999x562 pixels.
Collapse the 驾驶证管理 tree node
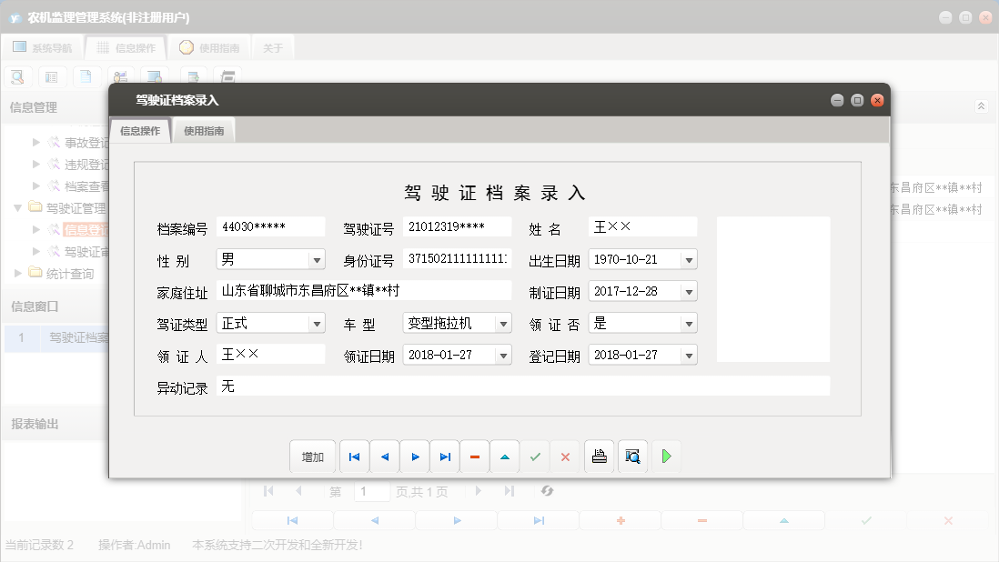pos(18,207)
